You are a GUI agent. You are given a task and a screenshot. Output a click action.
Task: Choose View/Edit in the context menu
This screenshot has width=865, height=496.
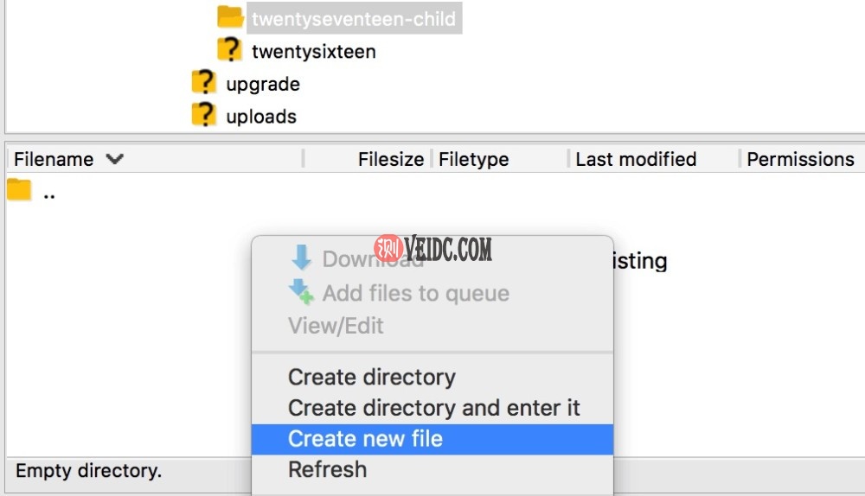(336, 326)
